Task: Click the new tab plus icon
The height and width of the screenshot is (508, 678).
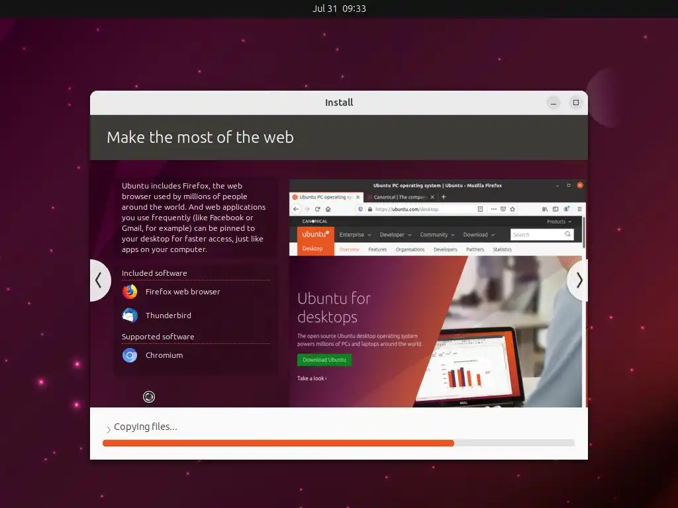Action: point(443,197)
